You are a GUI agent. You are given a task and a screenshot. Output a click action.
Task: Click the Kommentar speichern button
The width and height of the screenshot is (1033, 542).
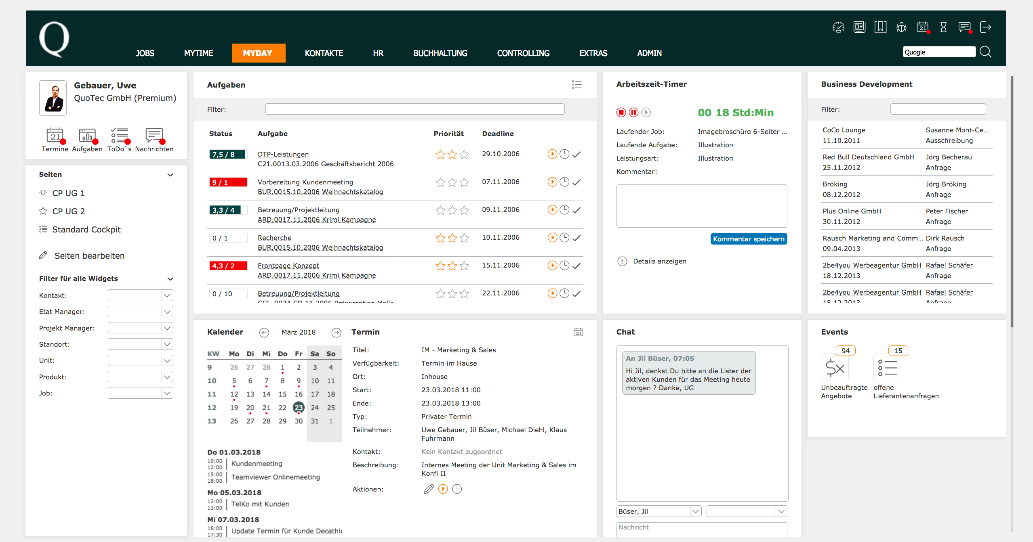coord(748,239)
